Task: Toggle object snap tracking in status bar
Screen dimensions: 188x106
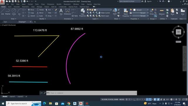Action: coord(147,100)
